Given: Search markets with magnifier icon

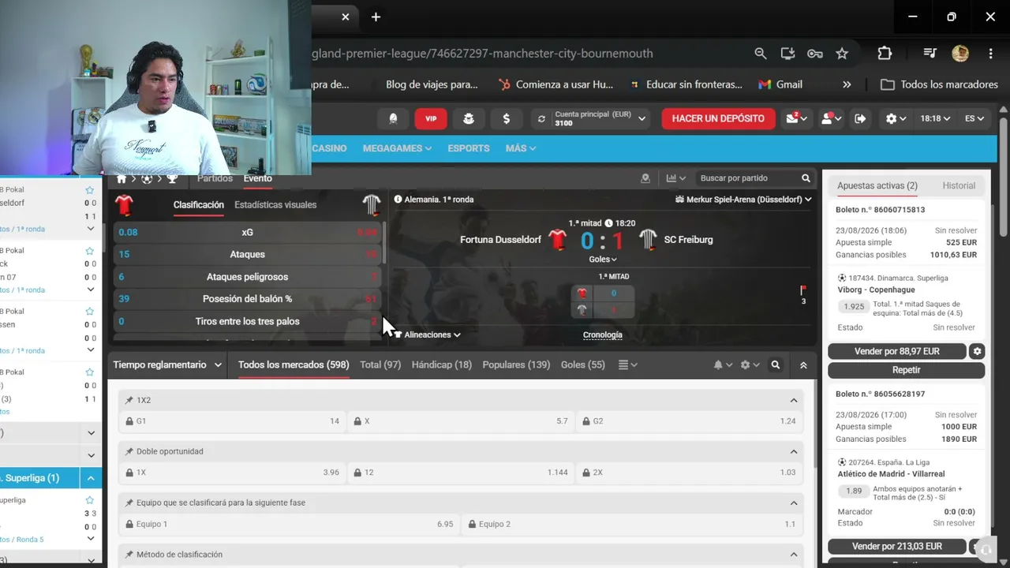Looking at the screenshot, I should pos(776,365).
